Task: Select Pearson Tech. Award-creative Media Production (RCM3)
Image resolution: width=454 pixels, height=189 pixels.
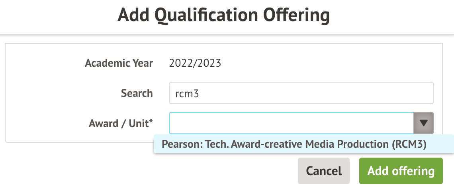Action: click(x=294, y=145)
